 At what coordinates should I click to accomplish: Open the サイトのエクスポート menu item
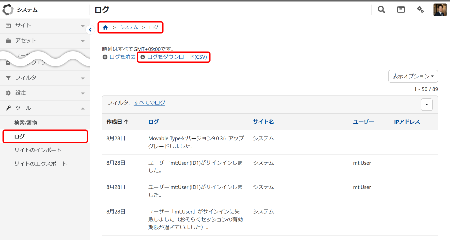40,164
